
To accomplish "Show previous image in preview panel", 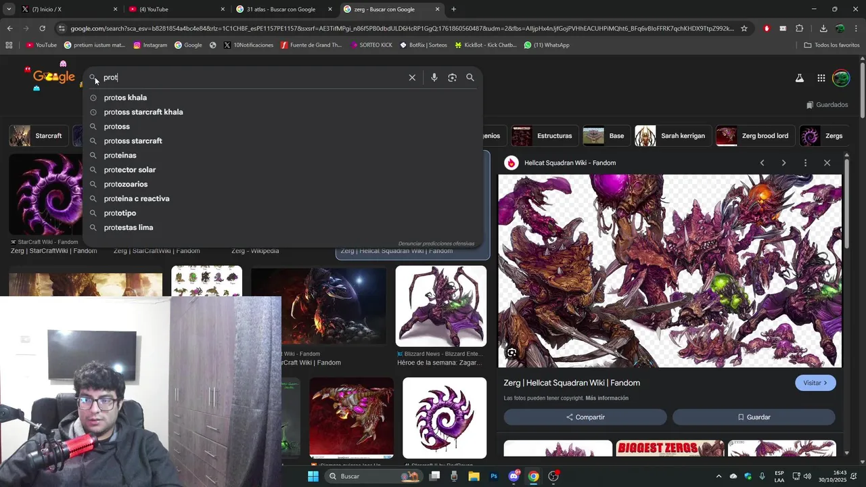I will [x=762, y=163].
